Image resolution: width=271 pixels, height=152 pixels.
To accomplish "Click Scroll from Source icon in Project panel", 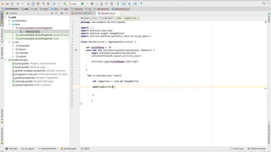I will pos(52,13).
